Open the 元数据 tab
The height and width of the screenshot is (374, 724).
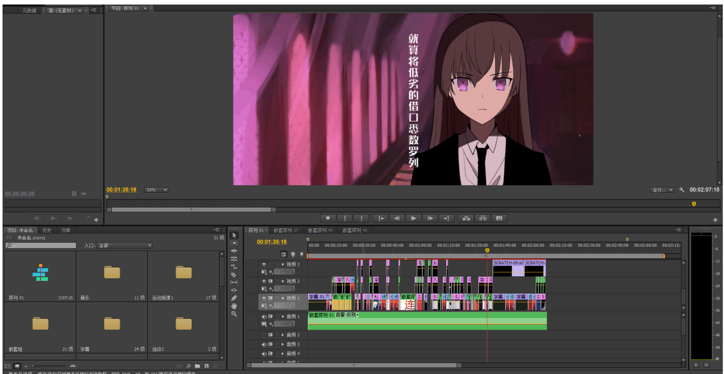[30, 10]
